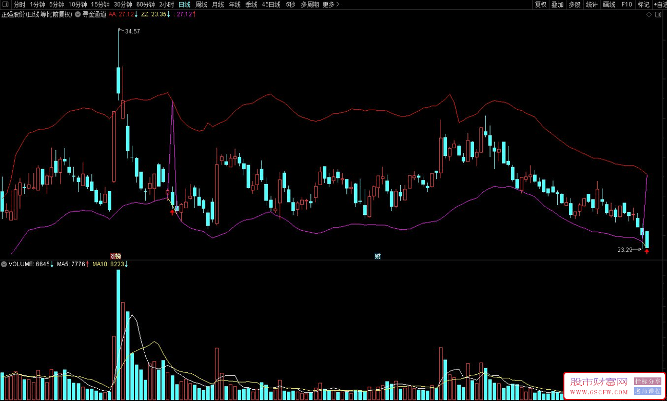Click the diamond icon at chart top-right
The image size is (667, 401).
click(x=649, y=14)
